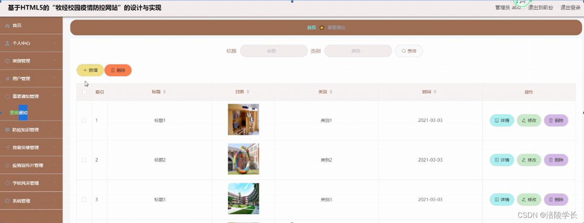This screenshot has width=584, height=223.
Task: Expand the 致敬英雄管理 menu chevron
Action: (x=55, y=148)
